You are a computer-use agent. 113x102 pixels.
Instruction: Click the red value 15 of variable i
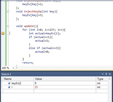36,87
